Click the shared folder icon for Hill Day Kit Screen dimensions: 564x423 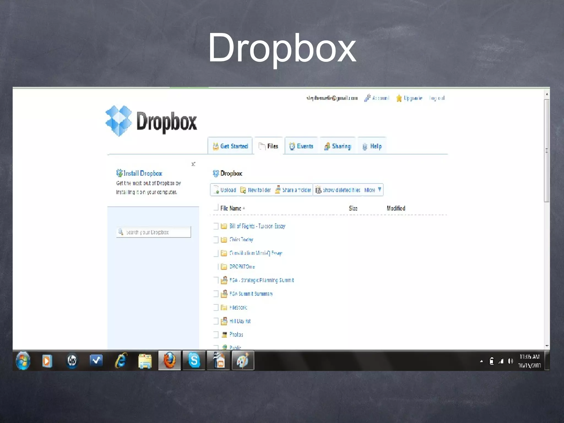click(224, 321)
